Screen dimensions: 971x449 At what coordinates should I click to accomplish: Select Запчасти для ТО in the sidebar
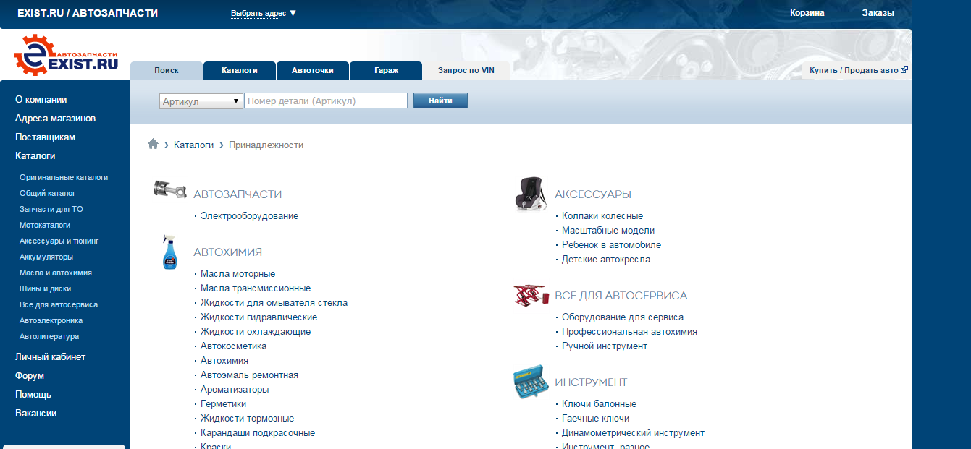51,209
